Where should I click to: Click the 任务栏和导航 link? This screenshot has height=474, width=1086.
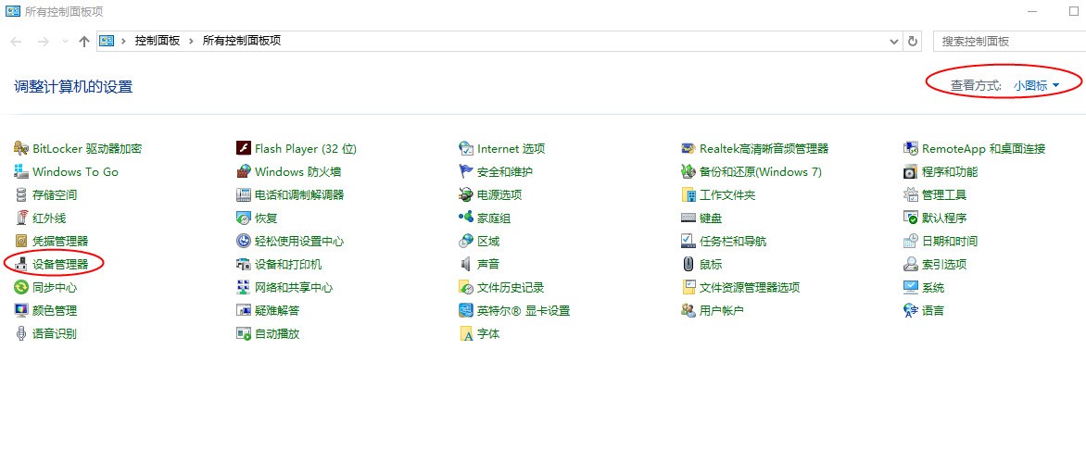point(733,241)
